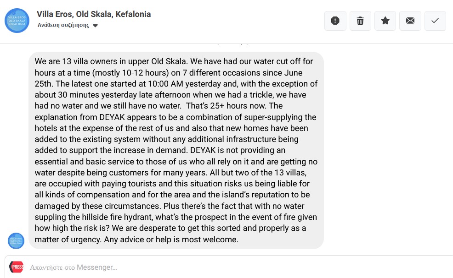Viewport: 453px width, 278px height.
Task: Click the red PRESS page logo
Action: tap(17, 267)
